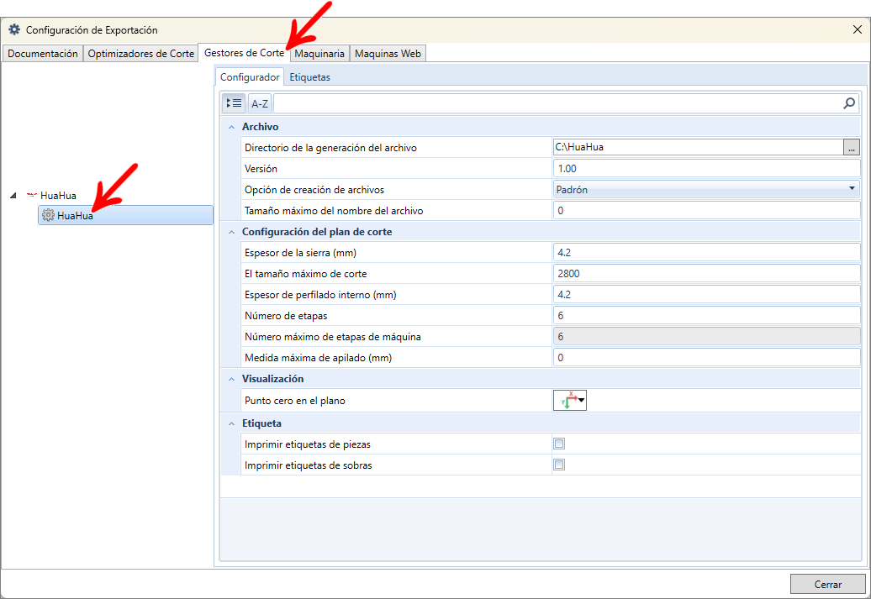The image size is (871, 599).
Task: Collapse the Visualización section
Action: [232, 379]
